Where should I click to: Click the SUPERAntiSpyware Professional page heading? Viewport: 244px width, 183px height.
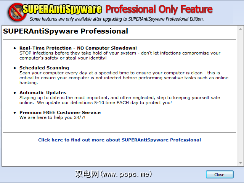coord(66,31)
